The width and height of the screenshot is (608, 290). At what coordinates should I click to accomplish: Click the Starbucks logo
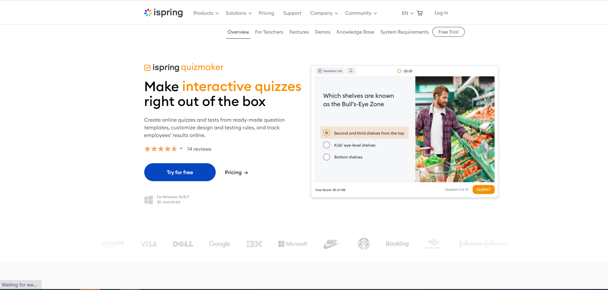click(x=364, y=244)
